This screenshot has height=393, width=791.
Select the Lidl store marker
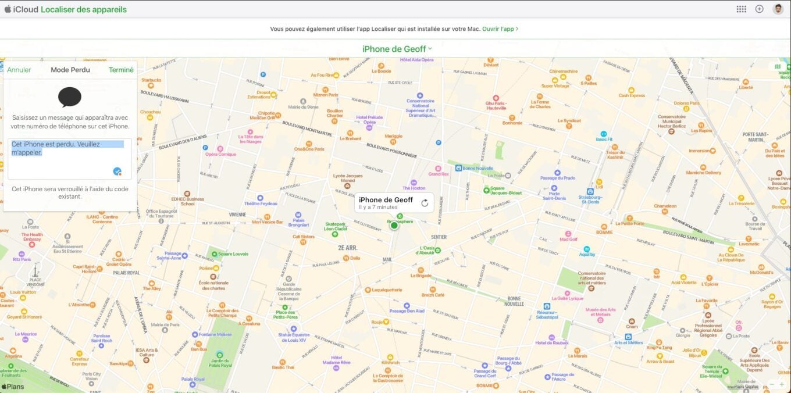click(x=599, y=181)
